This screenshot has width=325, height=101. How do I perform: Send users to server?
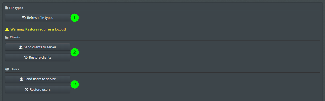[x=37, y=79]
